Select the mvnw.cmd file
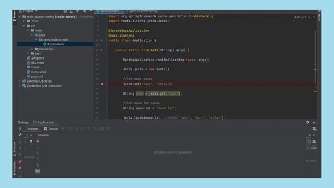This screenshot has height=188, width=334. [36, 72]
